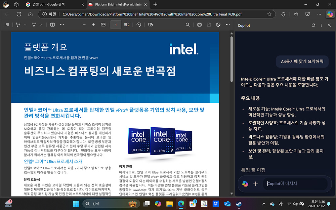Select the add text tool in PDF toolbar
Image resolution: width=336 pixels, height=210 pixels.
click(x=52, y=25)
